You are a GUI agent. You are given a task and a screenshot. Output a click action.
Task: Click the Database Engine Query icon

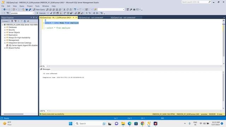pyautogui.click(x=47, y=10)
